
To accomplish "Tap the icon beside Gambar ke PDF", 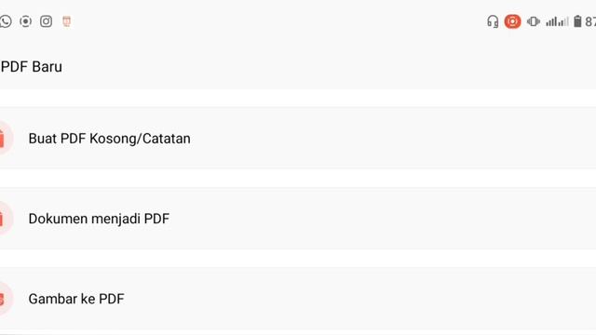I will 4,299.
